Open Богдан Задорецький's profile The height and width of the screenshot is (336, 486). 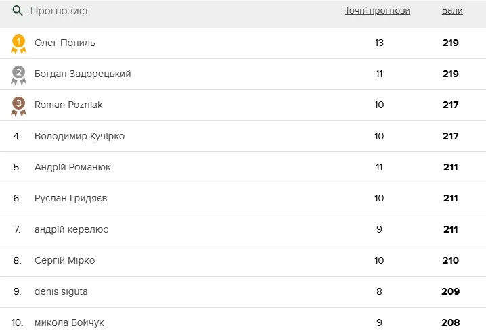coord(83,74)
